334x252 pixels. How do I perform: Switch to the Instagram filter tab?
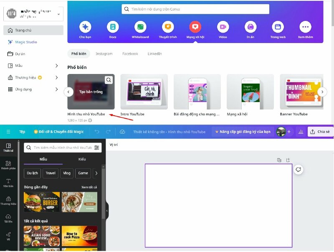104,53
